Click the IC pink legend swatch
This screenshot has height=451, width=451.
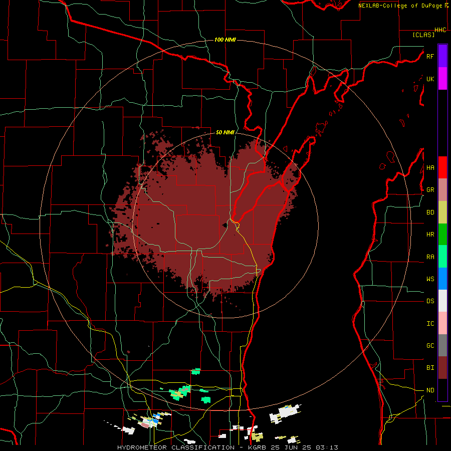(442, 323)
